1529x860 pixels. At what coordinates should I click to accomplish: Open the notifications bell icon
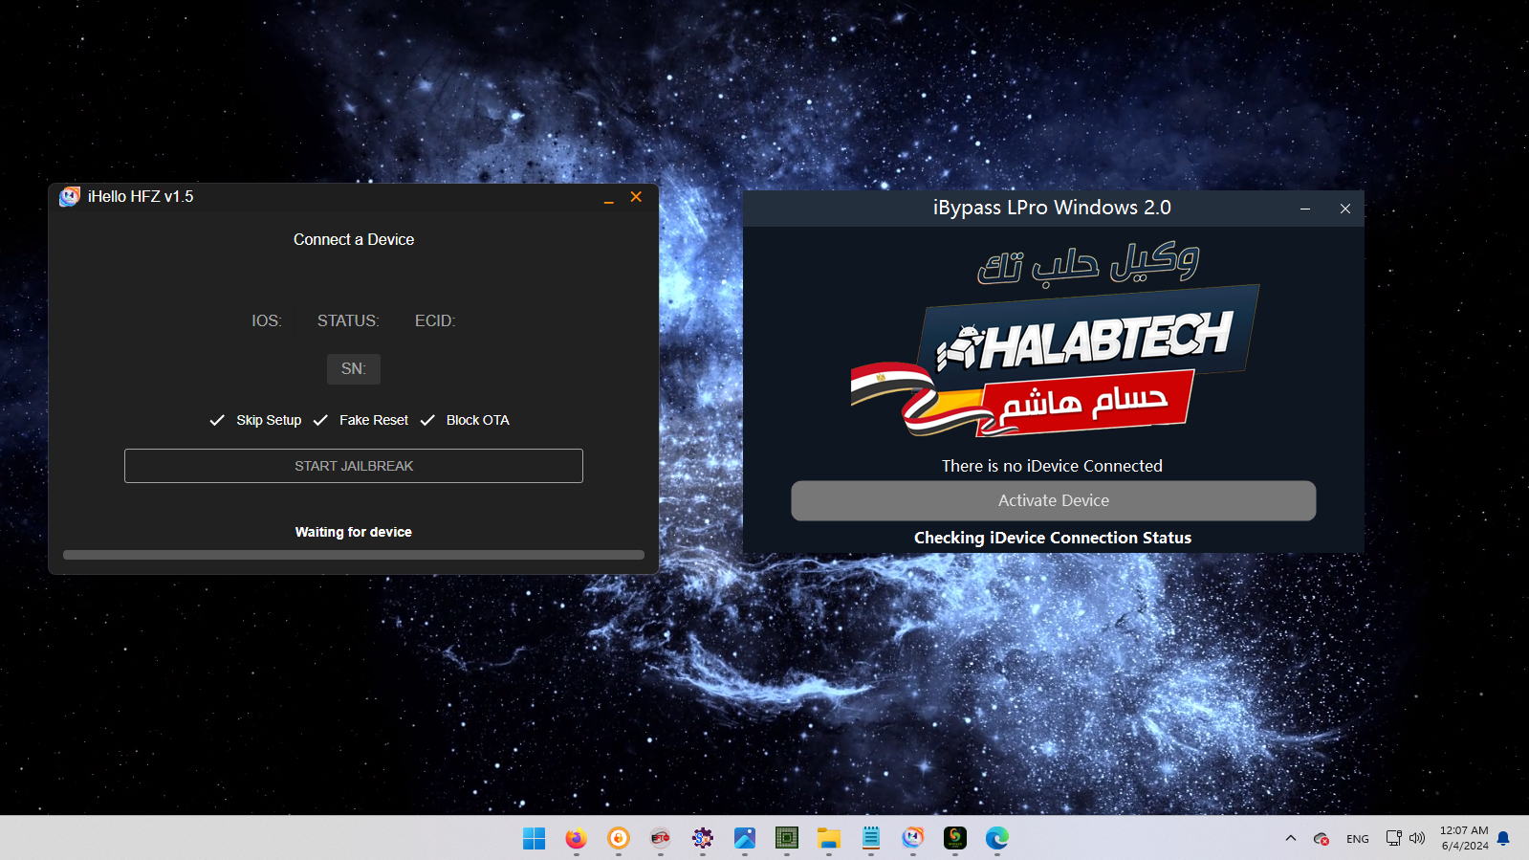point(1503,838)
